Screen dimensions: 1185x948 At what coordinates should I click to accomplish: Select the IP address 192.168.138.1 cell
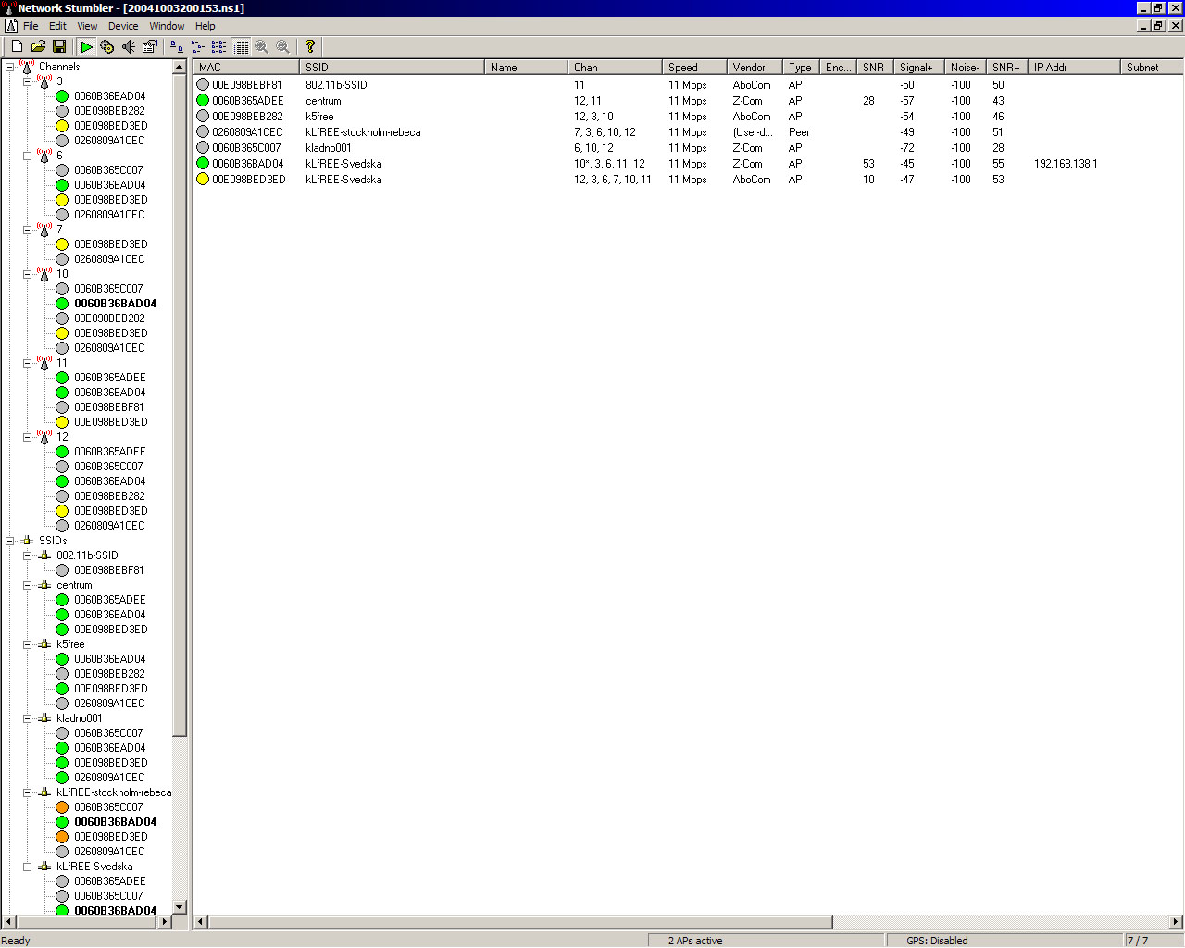[x=1066, y=164]
